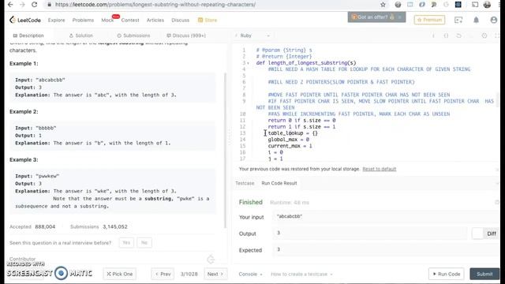Open the Submissions tab
Viewport: 505px width, 284px height.
133,35
